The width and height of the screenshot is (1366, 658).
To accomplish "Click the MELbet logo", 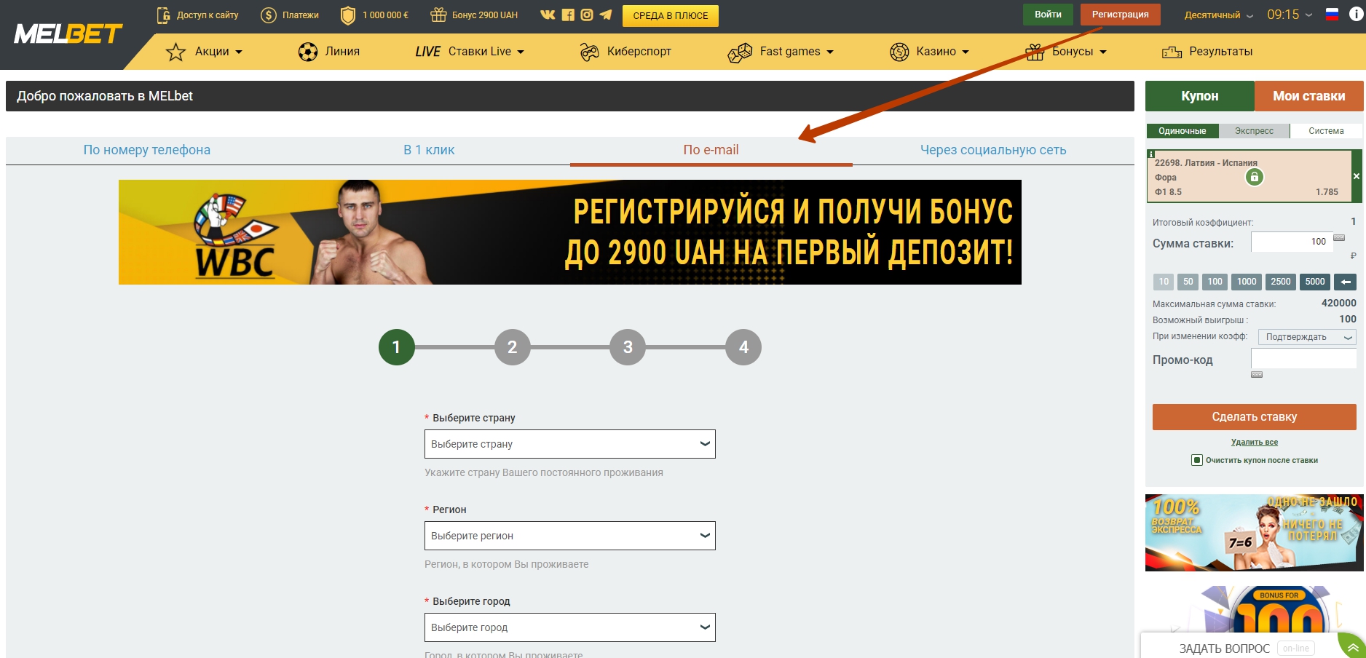I will (68, 33).
